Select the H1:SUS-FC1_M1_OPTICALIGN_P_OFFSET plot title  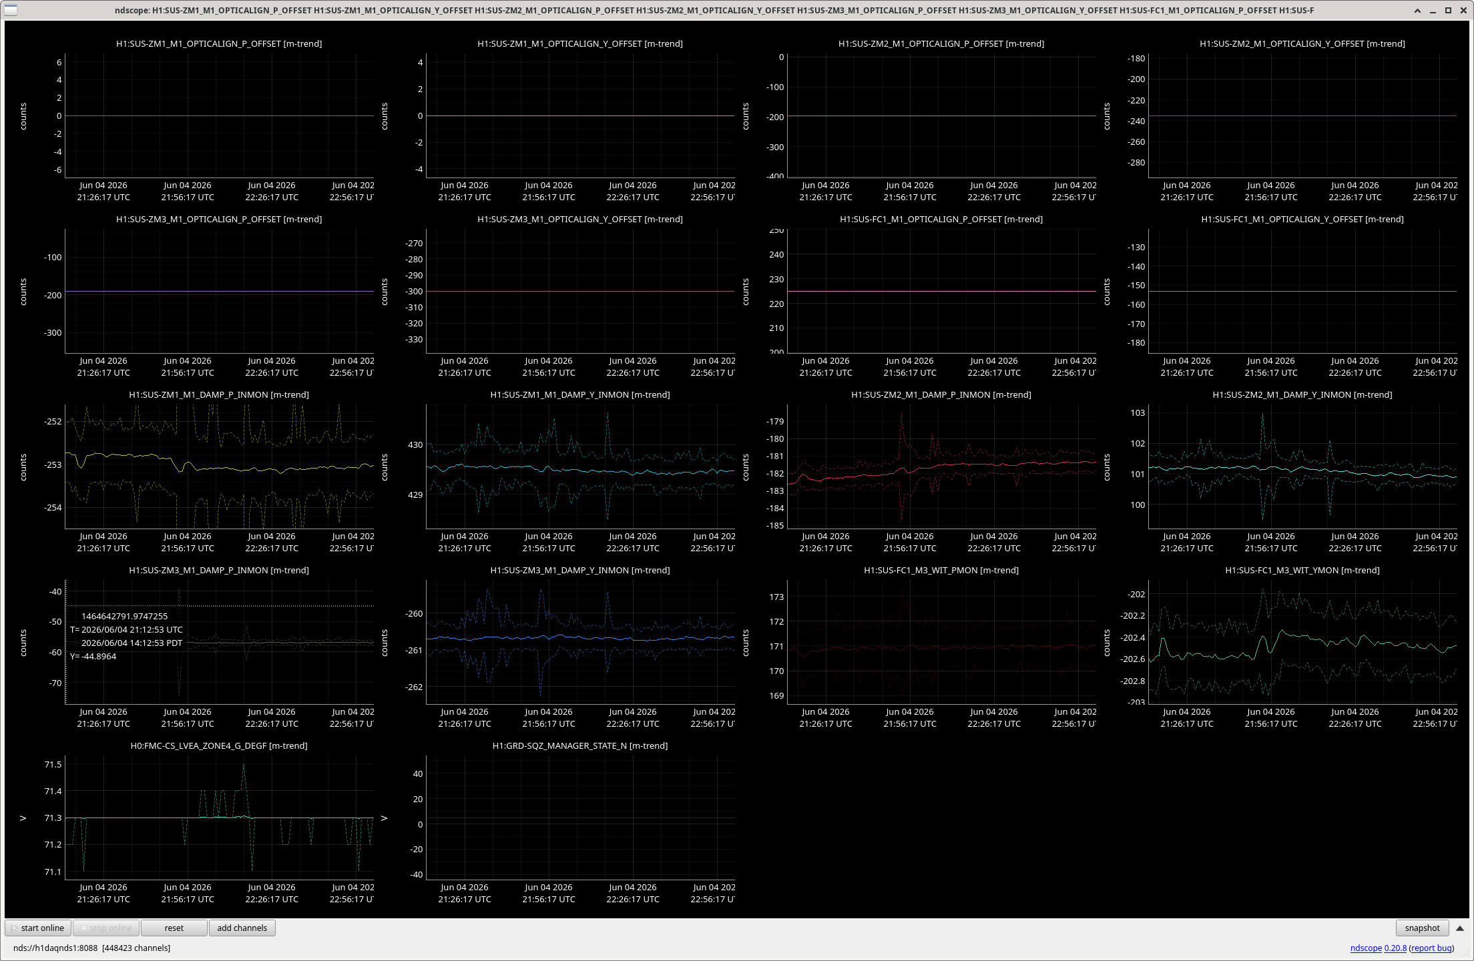coord(941,219)
